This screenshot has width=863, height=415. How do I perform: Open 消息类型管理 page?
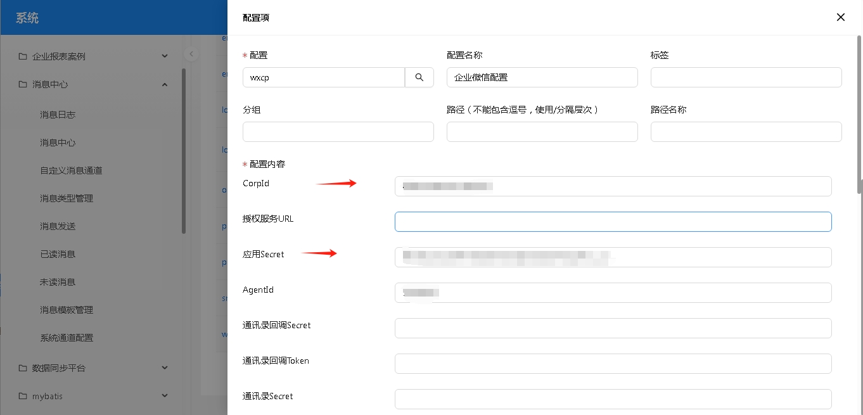(67, 198)
